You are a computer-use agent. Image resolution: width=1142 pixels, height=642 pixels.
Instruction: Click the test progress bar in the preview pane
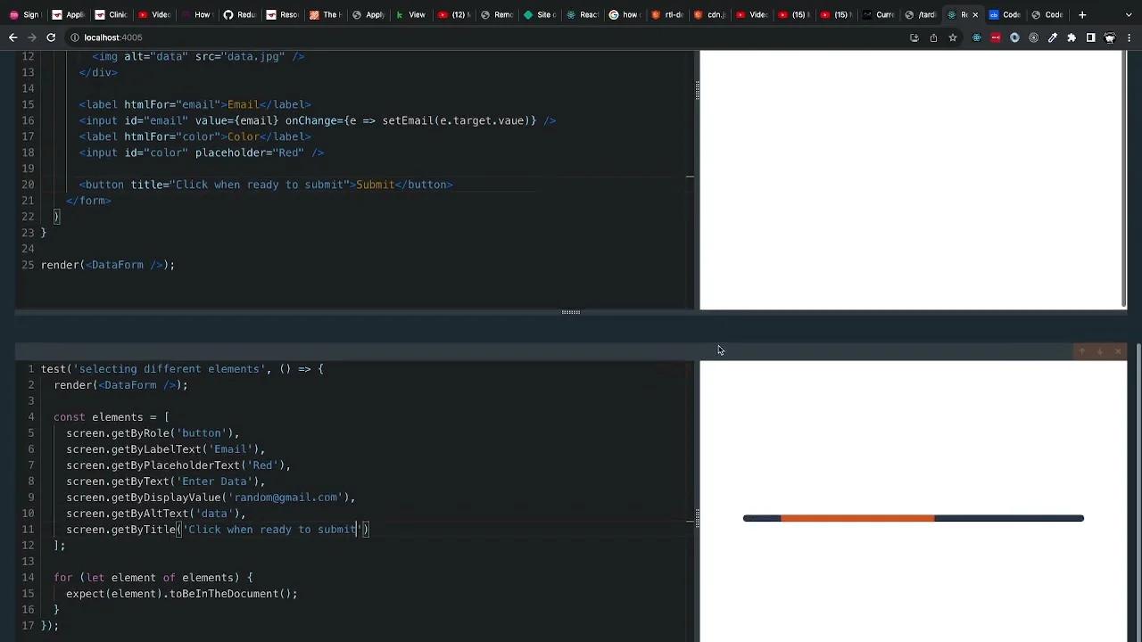point(913,518)
